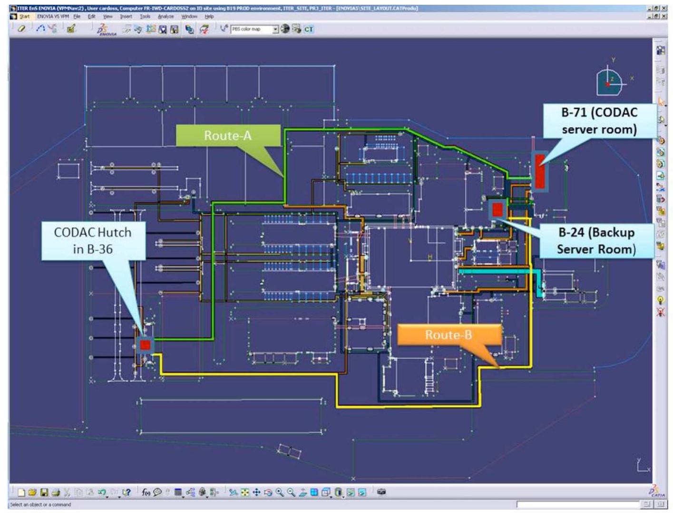Screen dimensions: 673x513
Task: Toggle Hide/Show on the bottom toolbar
Action: pos(350,493)
